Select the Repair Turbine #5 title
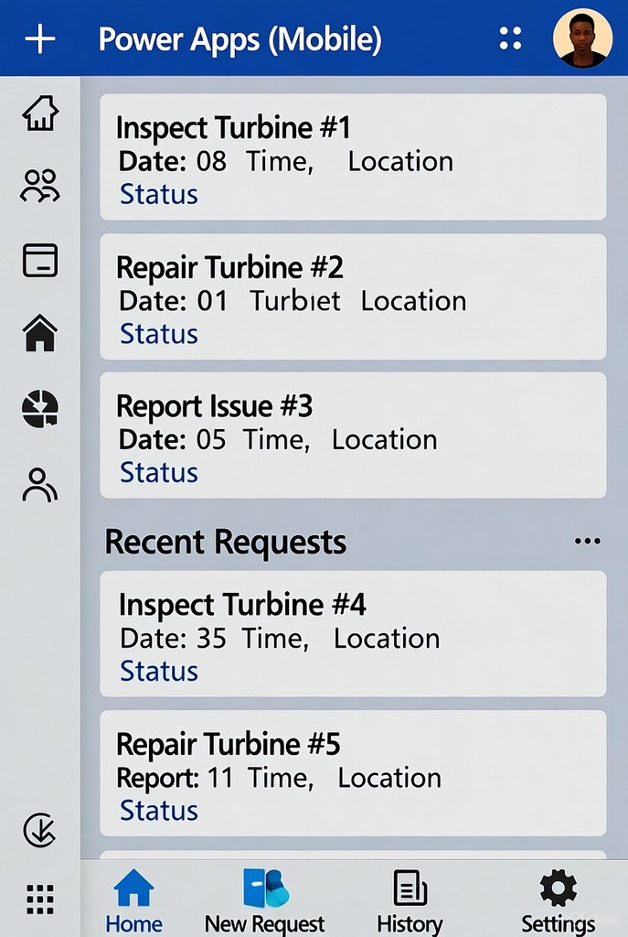 pyautogui.click(x=228, y=744)
